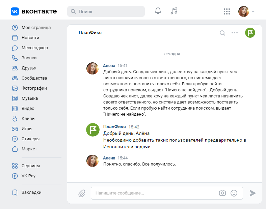Viewport: 266px width, 209px height.
Task: Click the Маркет bag icon
Action: tap(15, 149)
